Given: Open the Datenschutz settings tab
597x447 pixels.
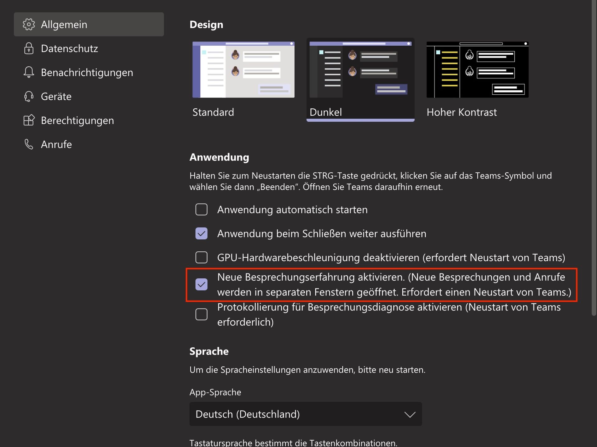Looking at the screenshot, I should (x=69, y=48).
